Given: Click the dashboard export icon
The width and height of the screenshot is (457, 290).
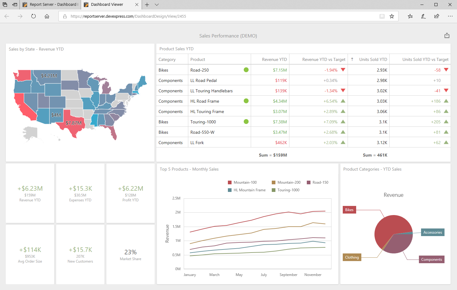Looking at the screenshot, I should (x=447, y=36).
